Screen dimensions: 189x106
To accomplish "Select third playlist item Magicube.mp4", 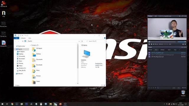I will pos(167,57).
